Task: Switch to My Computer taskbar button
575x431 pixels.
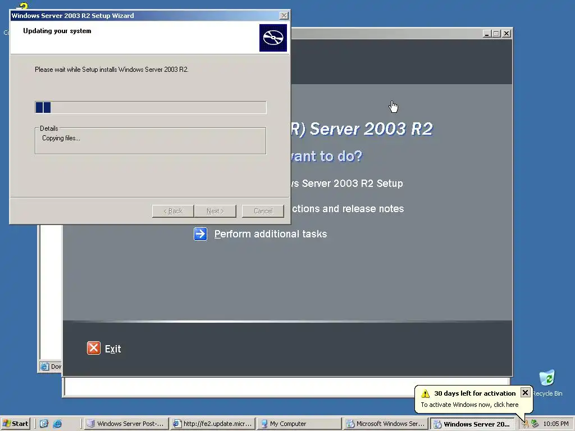Action: [299, 424]
